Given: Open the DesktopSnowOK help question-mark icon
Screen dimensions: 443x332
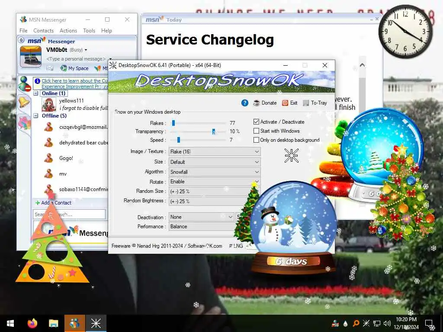Looking at the screenshot, I should pyautogui.click(x=245, y=103).
